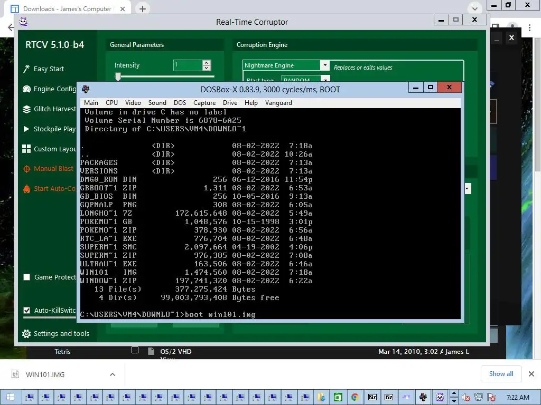The height and width of the screenshot is (405, 541).
Task: Open WIN101.IMG download options chevron
Action: (x=113, y=374)
